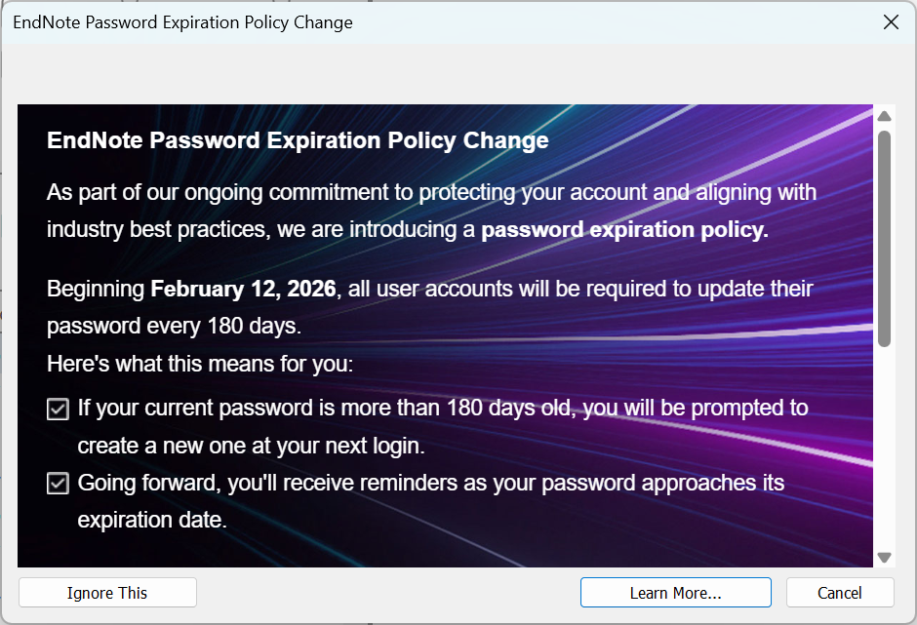This screenshot has height=625, width=917.
Task: Click the vertical scrollbar thumb
Action: point(885,239)
